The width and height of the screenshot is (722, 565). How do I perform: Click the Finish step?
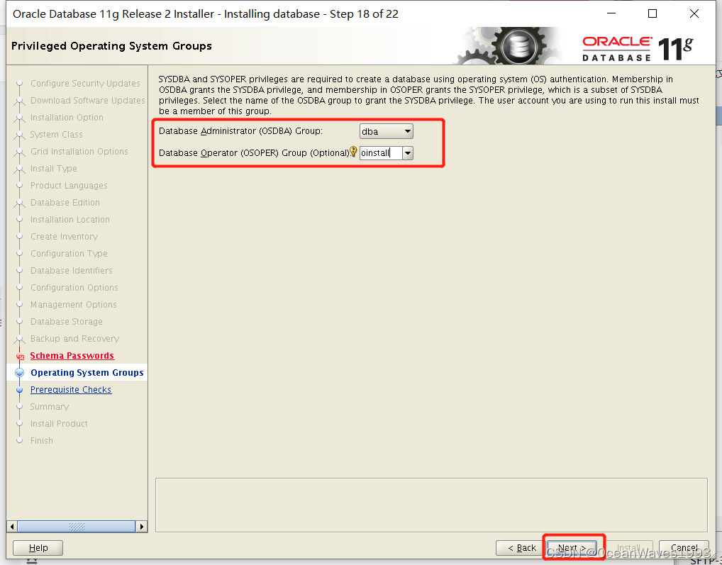click(41, 441)
